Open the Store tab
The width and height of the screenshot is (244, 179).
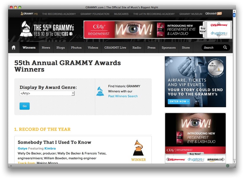coord(186,47)
